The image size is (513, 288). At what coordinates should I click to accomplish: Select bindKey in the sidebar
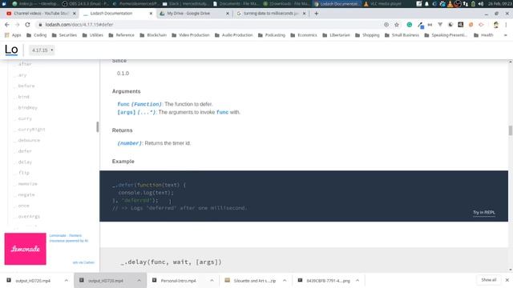[27, 107]
